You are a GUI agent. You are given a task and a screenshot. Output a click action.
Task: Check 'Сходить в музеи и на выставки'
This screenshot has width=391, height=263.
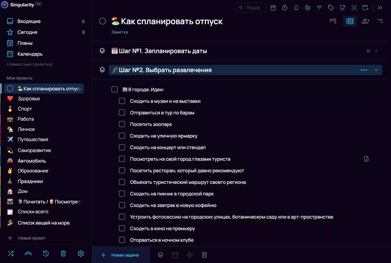pyautogui.click(x=122, y=101)
